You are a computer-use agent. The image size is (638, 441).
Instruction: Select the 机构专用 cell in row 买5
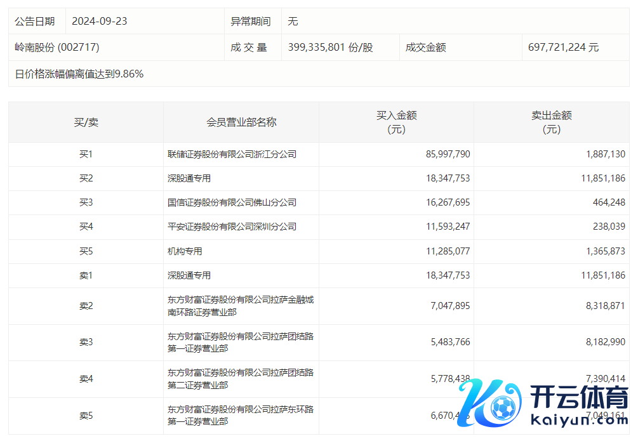coord(185,251)
